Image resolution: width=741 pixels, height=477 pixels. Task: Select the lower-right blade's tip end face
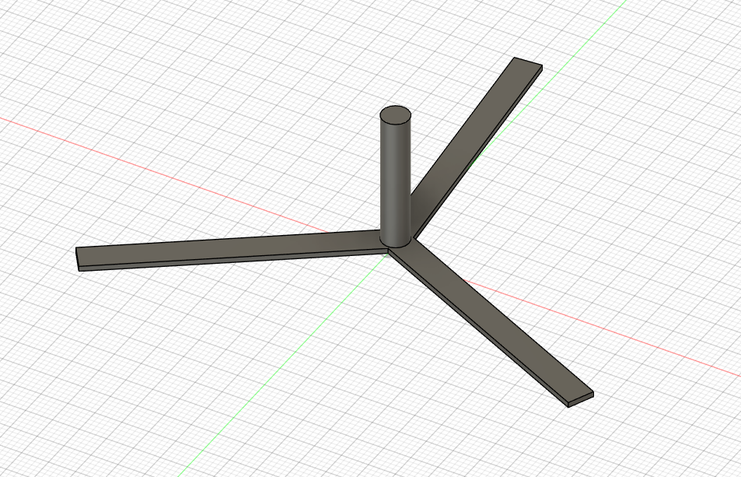(x=582, y=400)
